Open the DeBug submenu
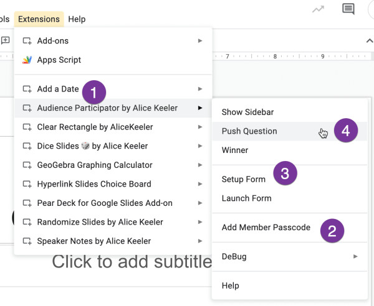The height and width of the screenshot is (306, 374). 290,256
